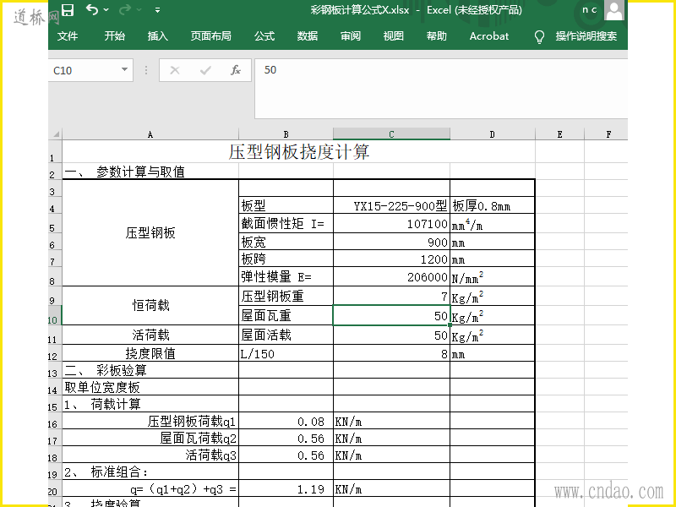Click cell 一、参数计算与取值
This screenshot has width=676, height=507.
pos(150,172)
